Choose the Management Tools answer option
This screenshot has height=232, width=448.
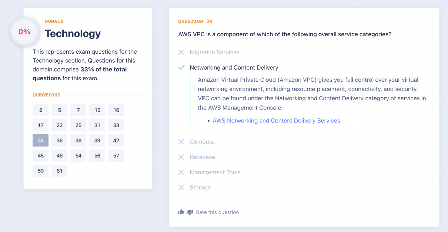[x=215, y=172]
